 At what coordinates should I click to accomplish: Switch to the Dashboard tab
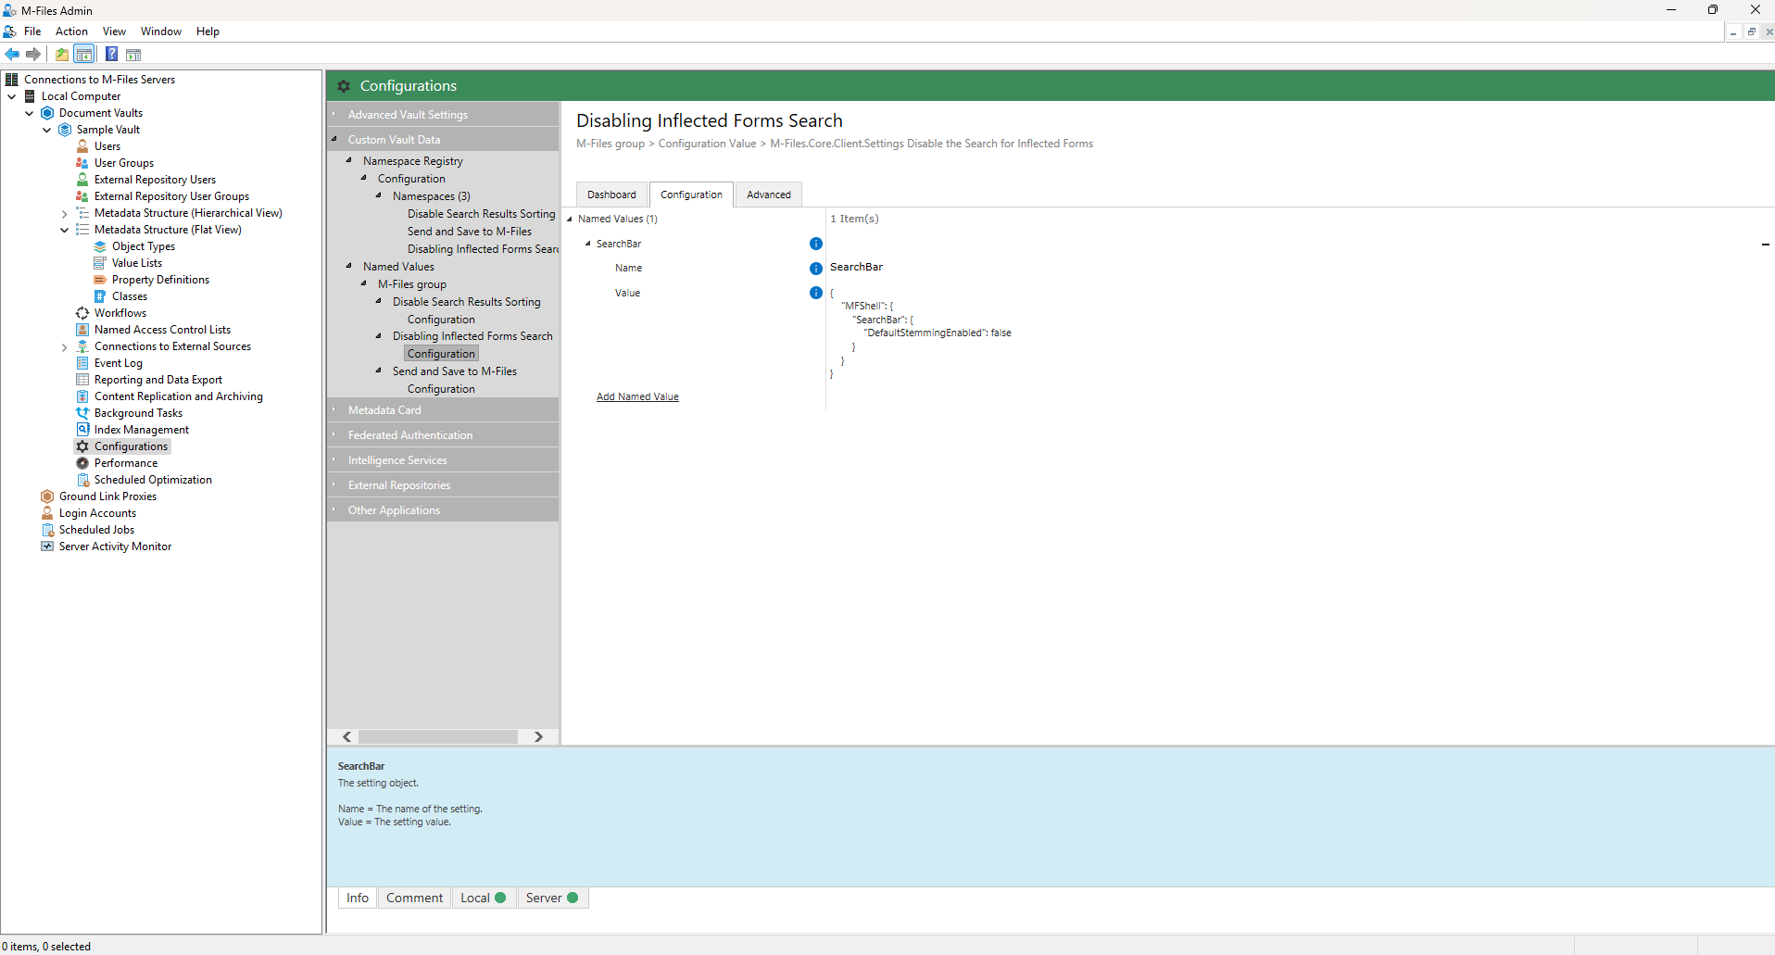tap(611, 195)
